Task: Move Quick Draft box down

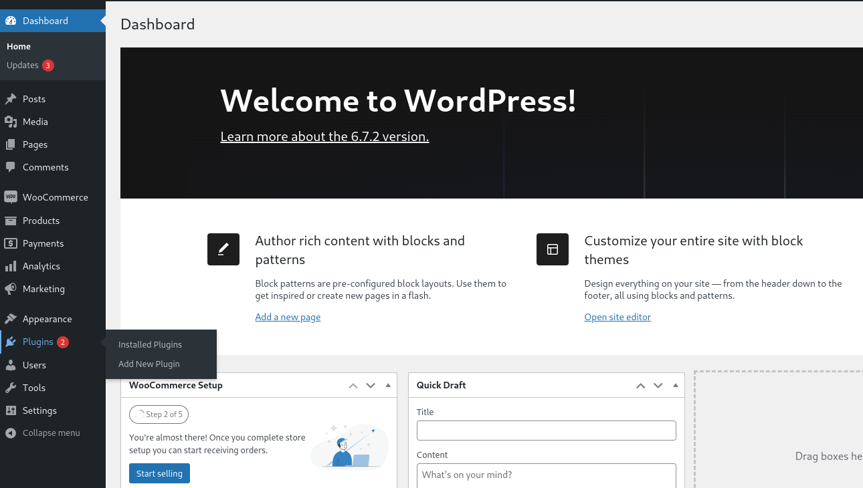Action: [x=658, y=386]
